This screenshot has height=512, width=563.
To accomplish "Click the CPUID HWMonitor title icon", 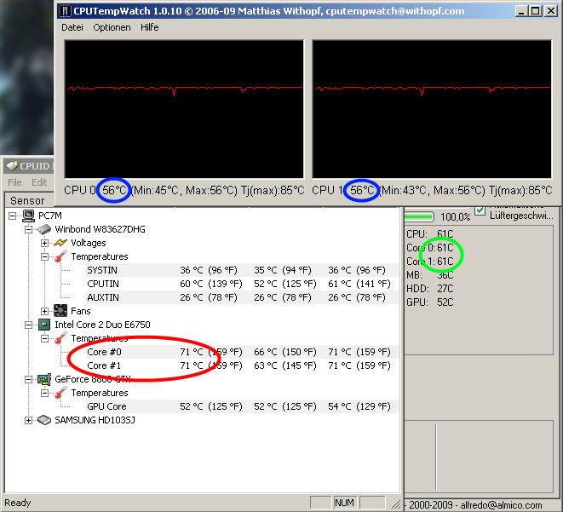I will click(12, 166).
